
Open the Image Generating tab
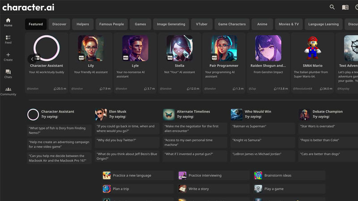pos(171,24)
